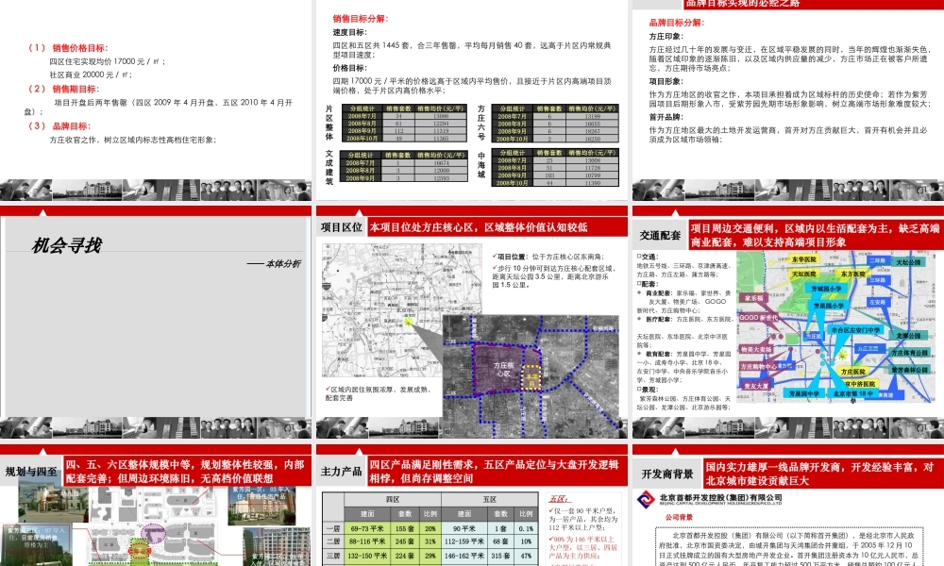The width and height of the screenshot is (944, 566).
Task: Click the 方庄购物中心 map label
Action: coord(759,366)
